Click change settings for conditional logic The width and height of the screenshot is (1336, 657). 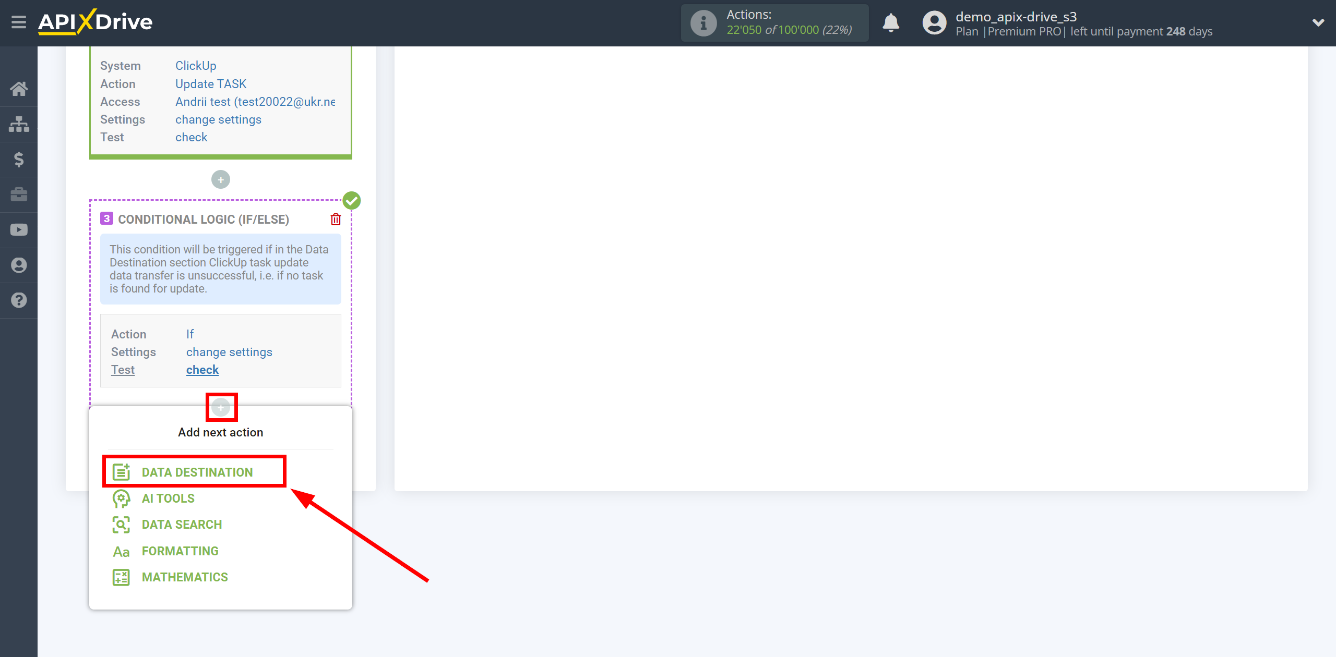[x=229, y=351]
